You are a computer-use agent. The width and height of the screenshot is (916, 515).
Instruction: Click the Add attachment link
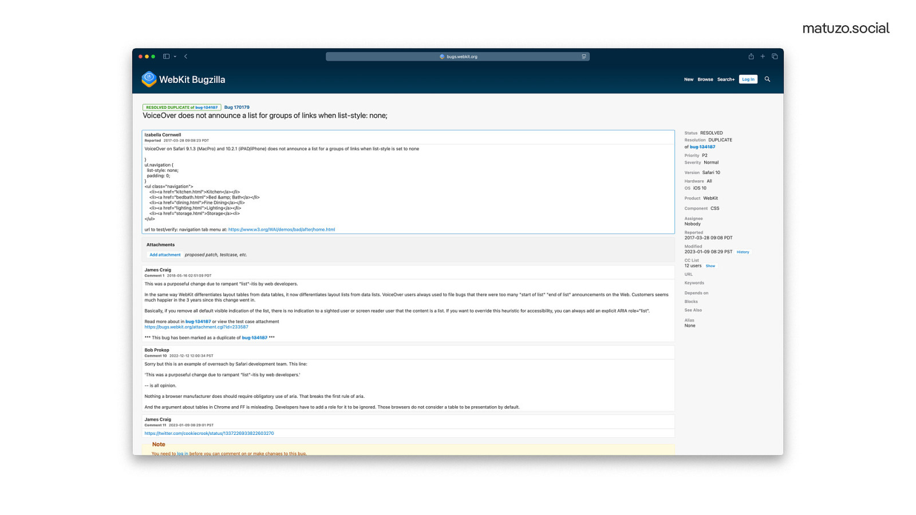(165, 255)
